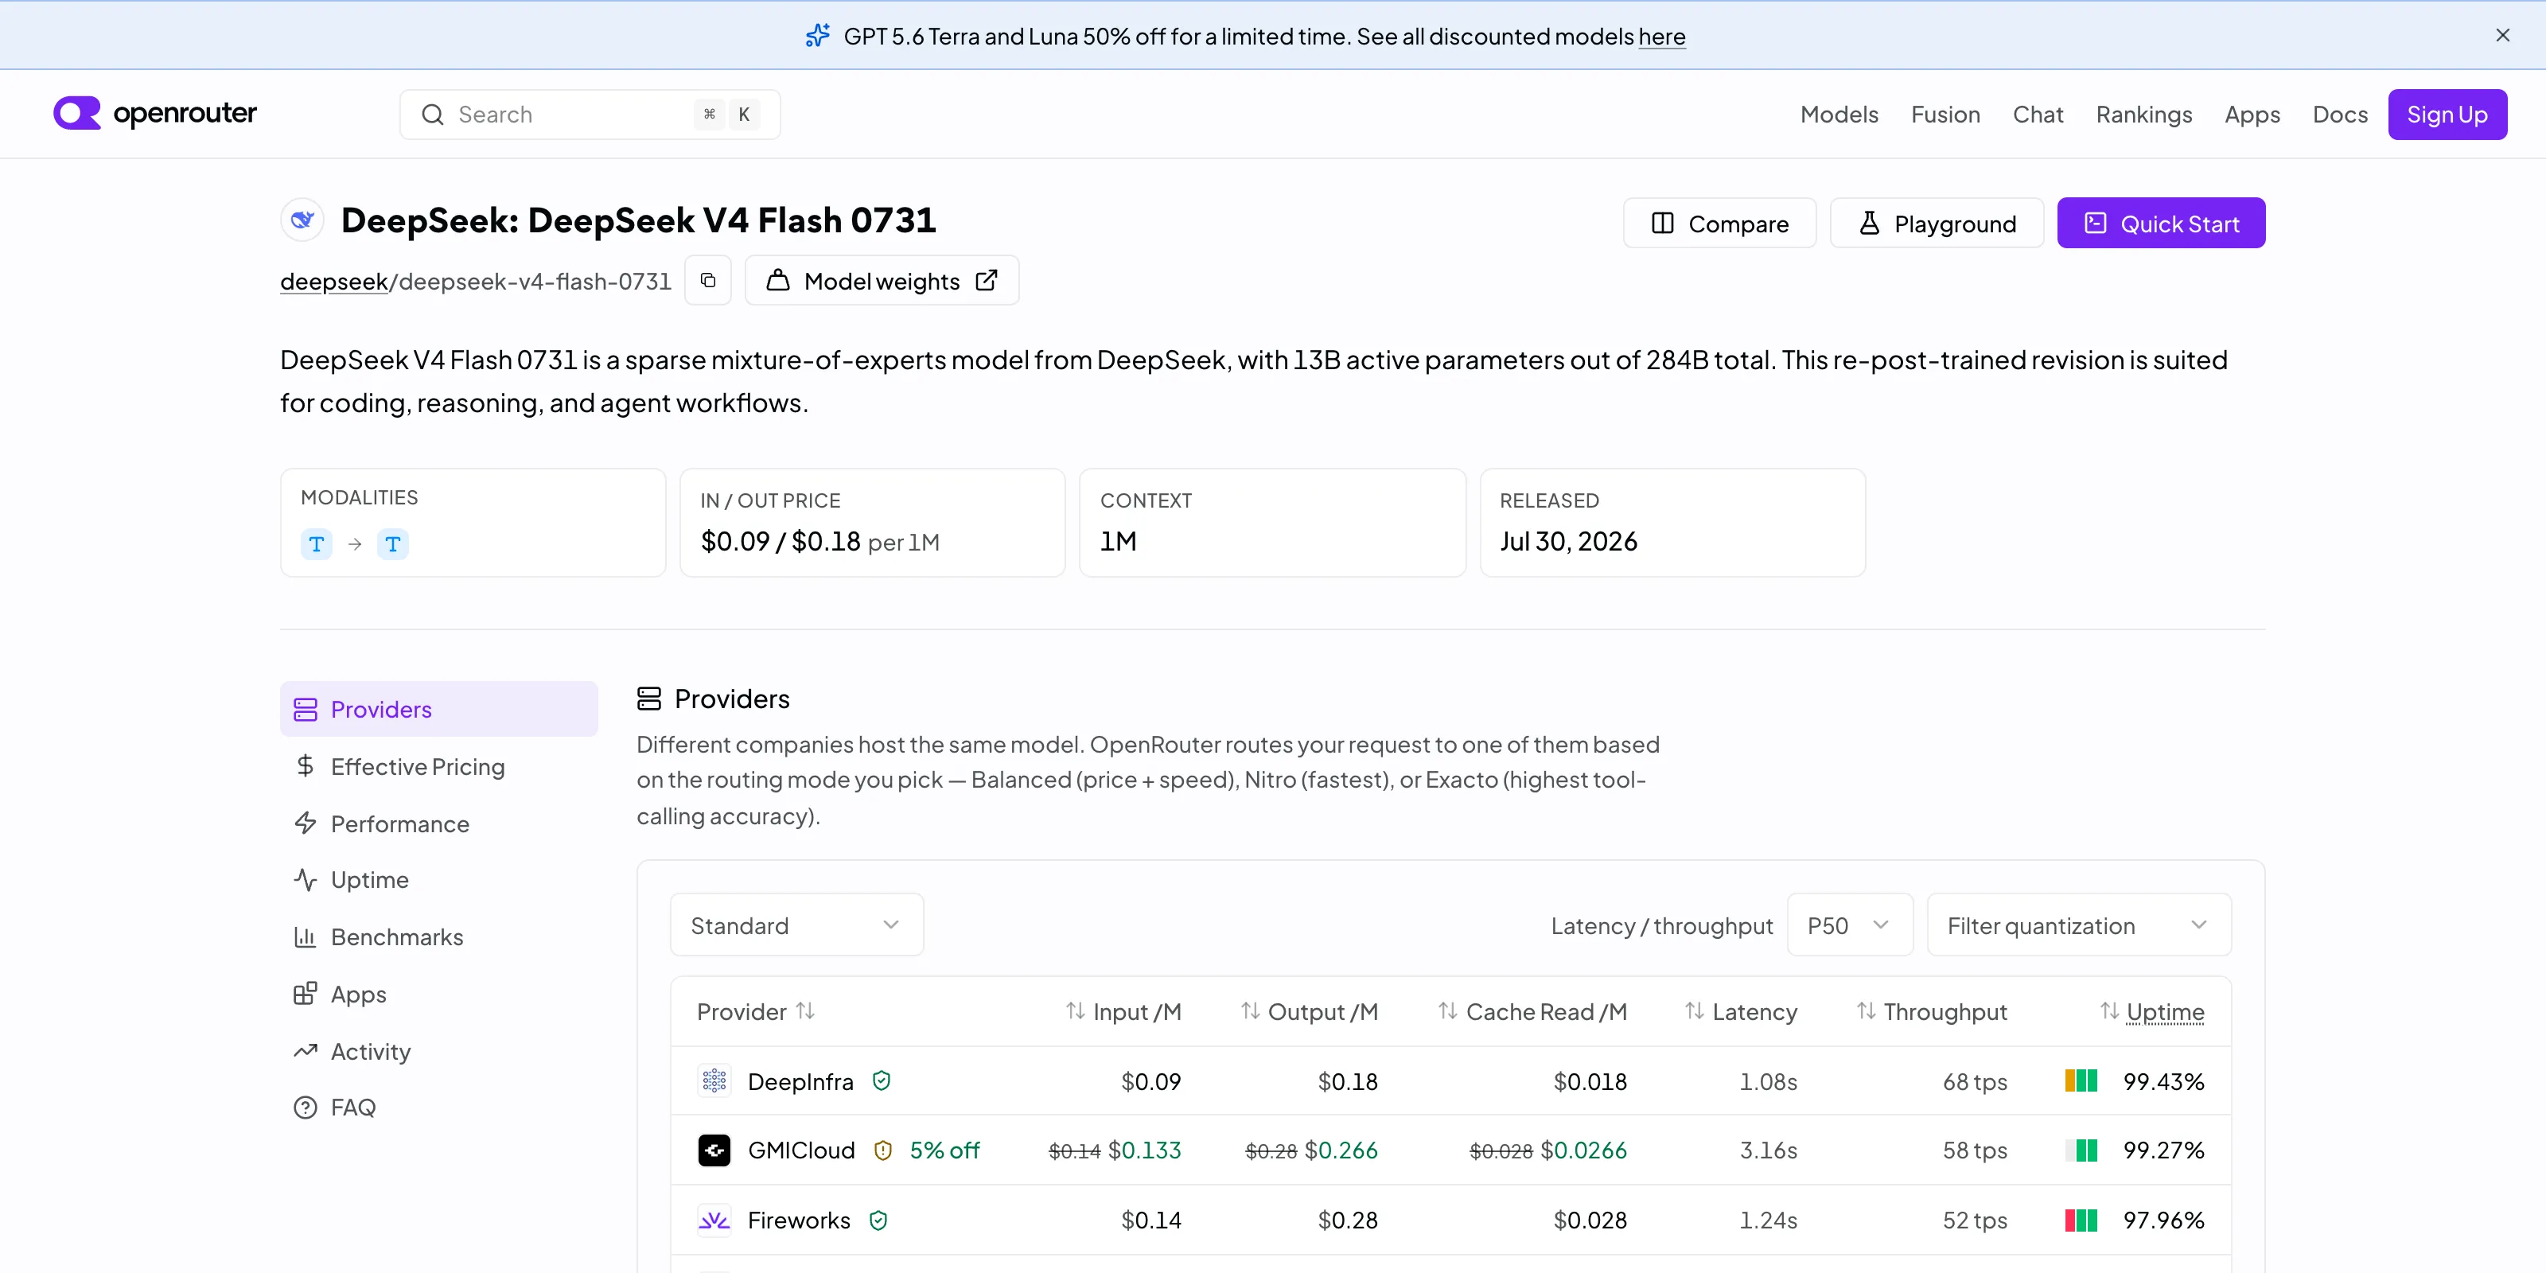Click the Fireworks provider name

tap(799, 1220)
